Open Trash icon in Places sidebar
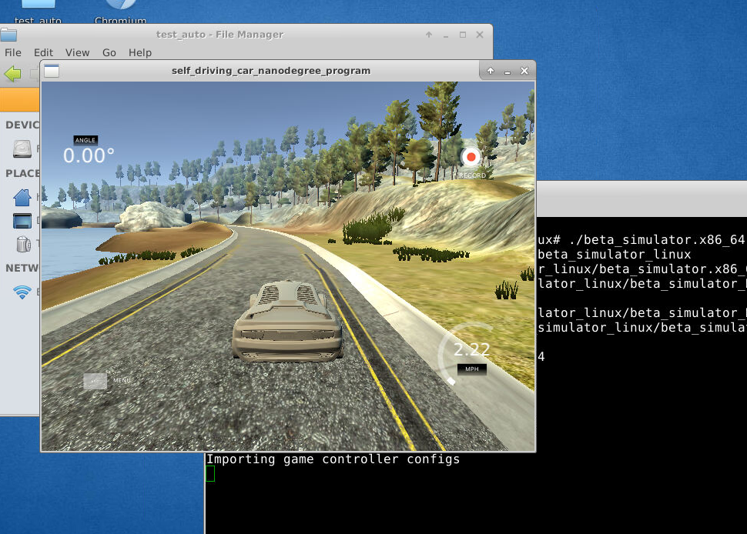The width and height of the screenshot is (747, 534). [23, 244]
